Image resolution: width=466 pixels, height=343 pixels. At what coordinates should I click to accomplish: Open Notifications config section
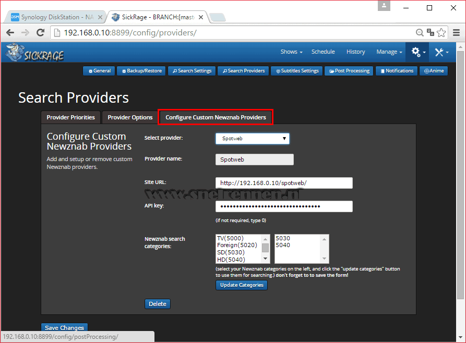(397, 71)
